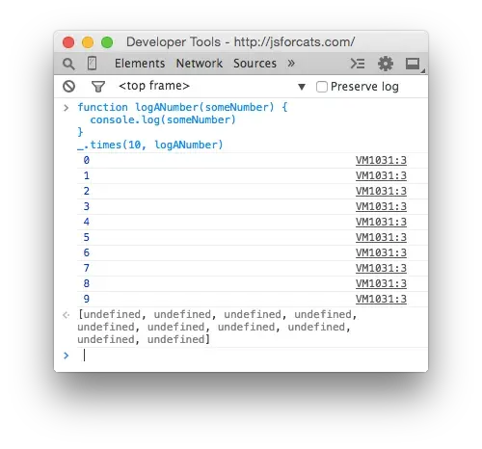
Task: Click the logged value 9
Action: 87,299
